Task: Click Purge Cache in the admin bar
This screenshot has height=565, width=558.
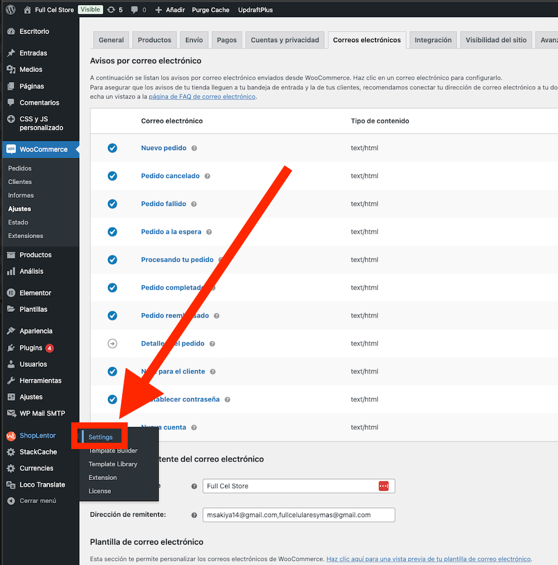Action: pos(210,10)
